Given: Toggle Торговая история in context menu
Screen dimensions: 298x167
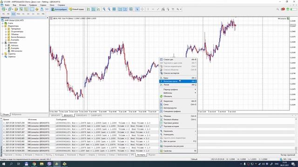Looking at the screenshot, I should [178, 126].
